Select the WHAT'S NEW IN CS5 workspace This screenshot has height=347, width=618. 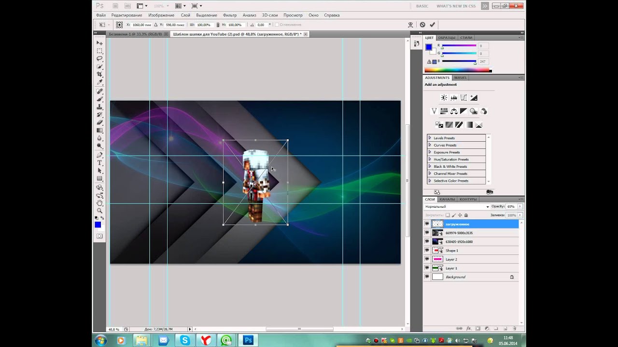456,6
